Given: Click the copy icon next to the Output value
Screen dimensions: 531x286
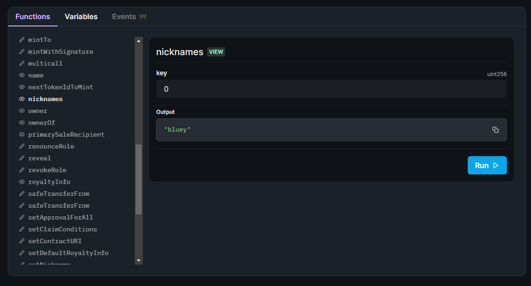Looking at the screenshot, I should pyautogui.click(x=495, y=130).
